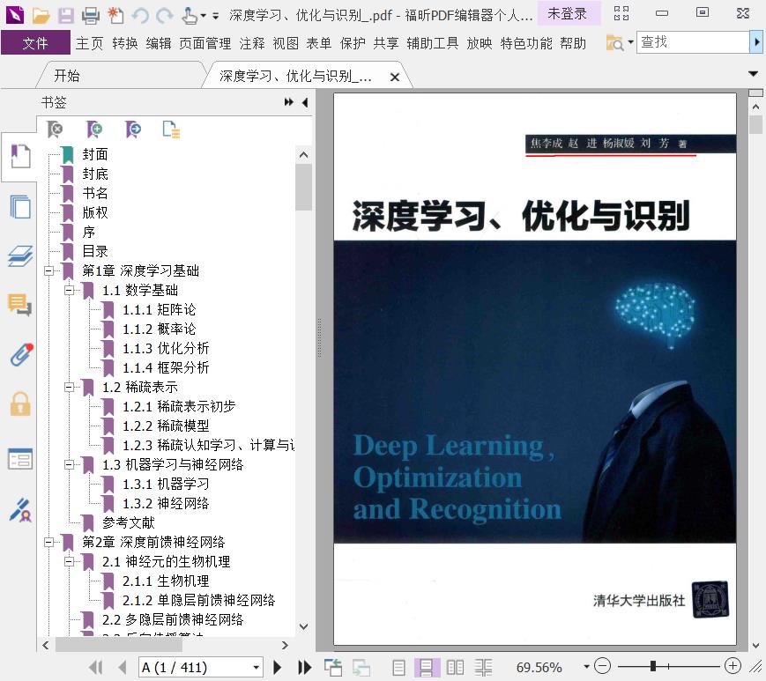Open the document tab list dropdown arrow
Image resolution: width=766 pixels, height=681 pixels.
coord(754,74)
